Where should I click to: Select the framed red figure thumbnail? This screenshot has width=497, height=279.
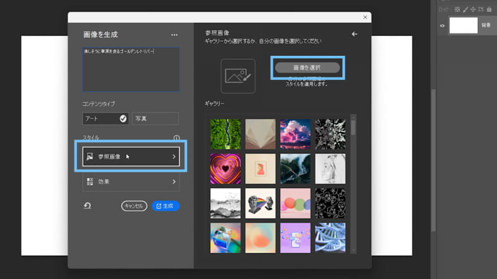(260, 169)
